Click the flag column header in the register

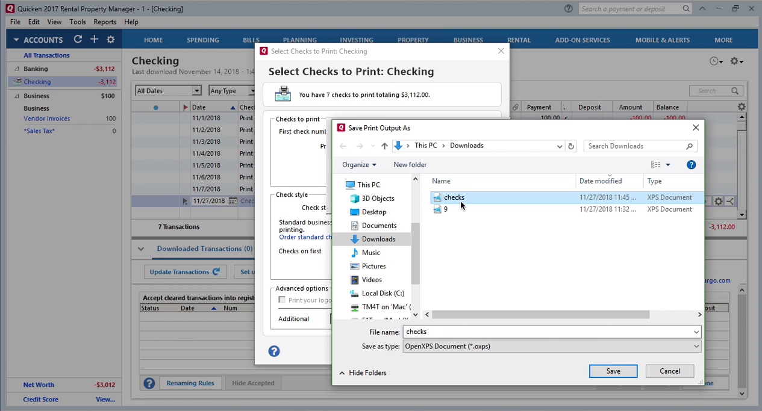point(185,107)
